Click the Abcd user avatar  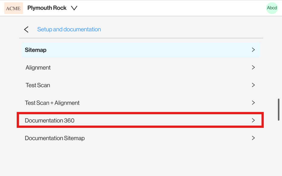point(272,8)
